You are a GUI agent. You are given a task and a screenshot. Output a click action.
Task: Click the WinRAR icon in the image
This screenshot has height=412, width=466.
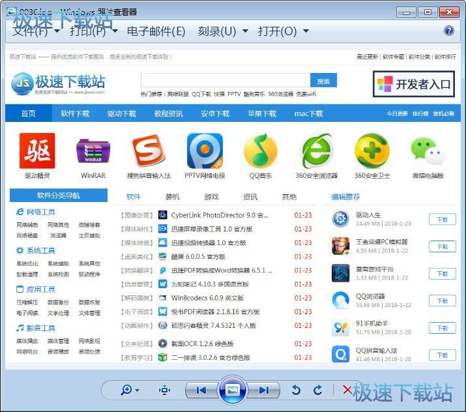click(x=93, y=151)
